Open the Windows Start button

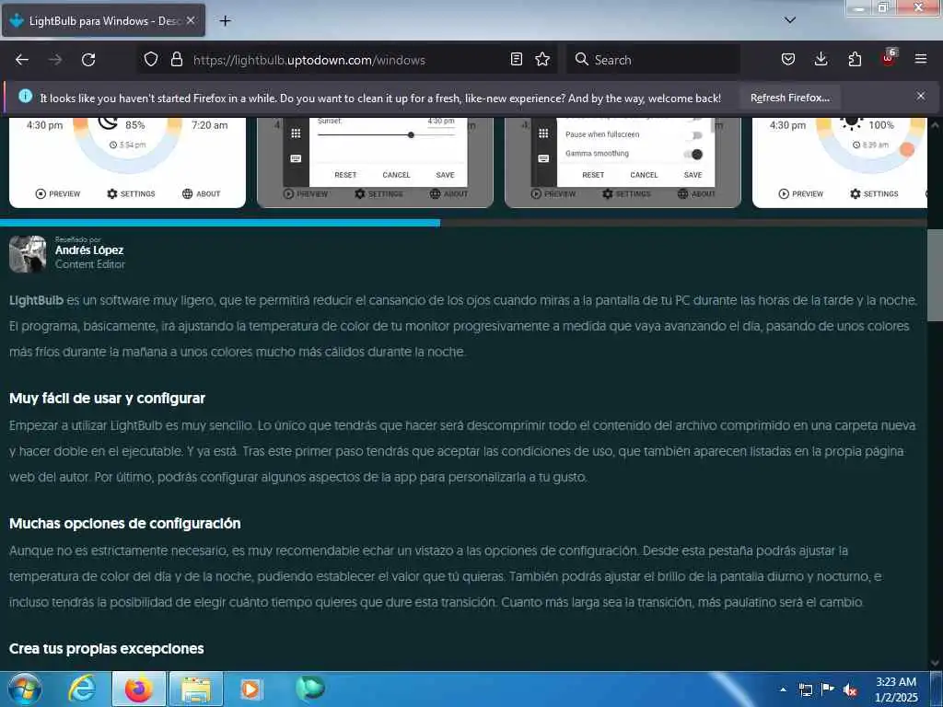tap(25, 689)
